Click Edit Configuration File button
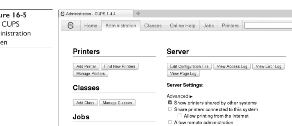Viewport: 292px width, 126px height. (x=189, y=66)
